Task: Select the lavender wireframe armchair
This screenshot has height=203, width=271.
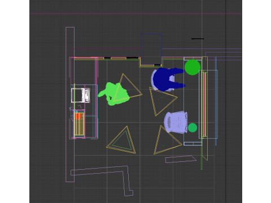Action: click(176, 122)
